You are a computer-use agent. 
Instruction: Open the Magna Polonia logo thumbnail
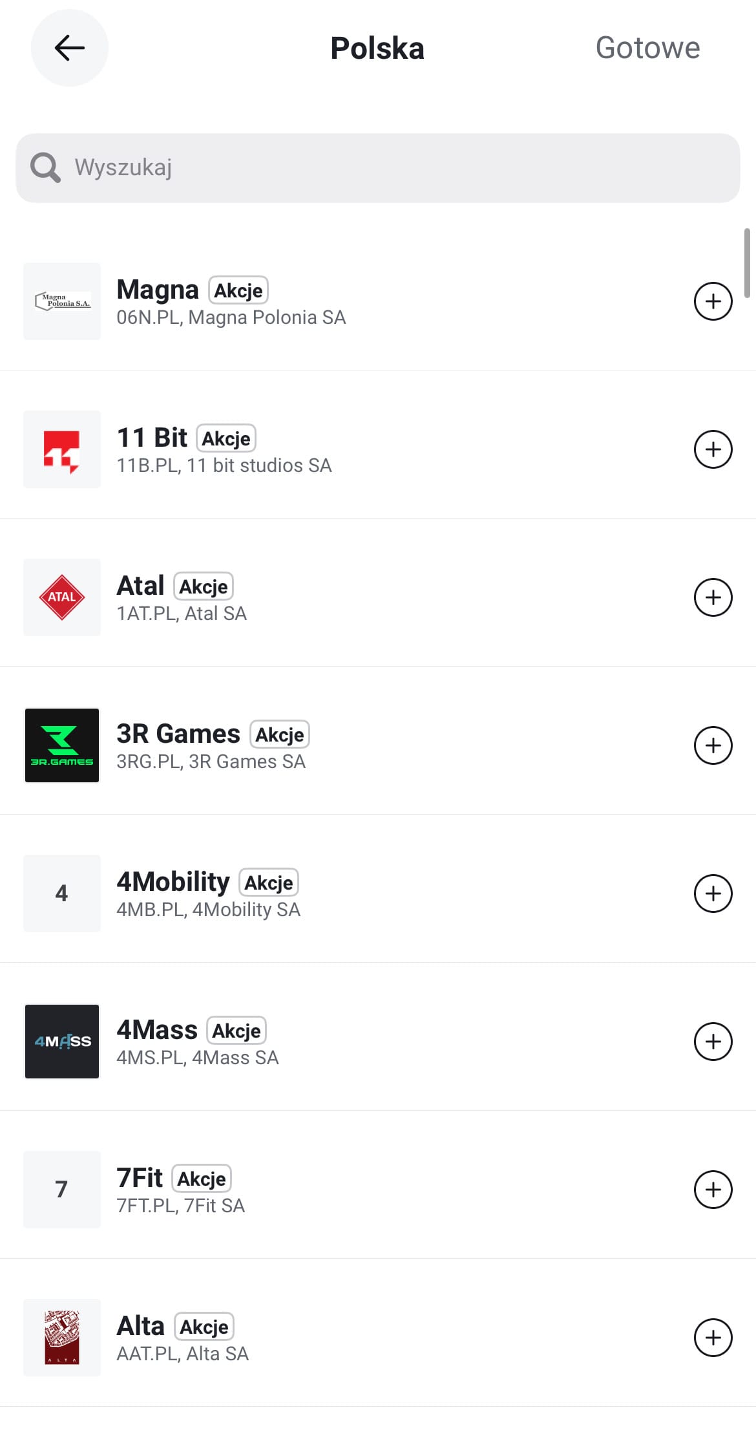(x=62, y=301)
